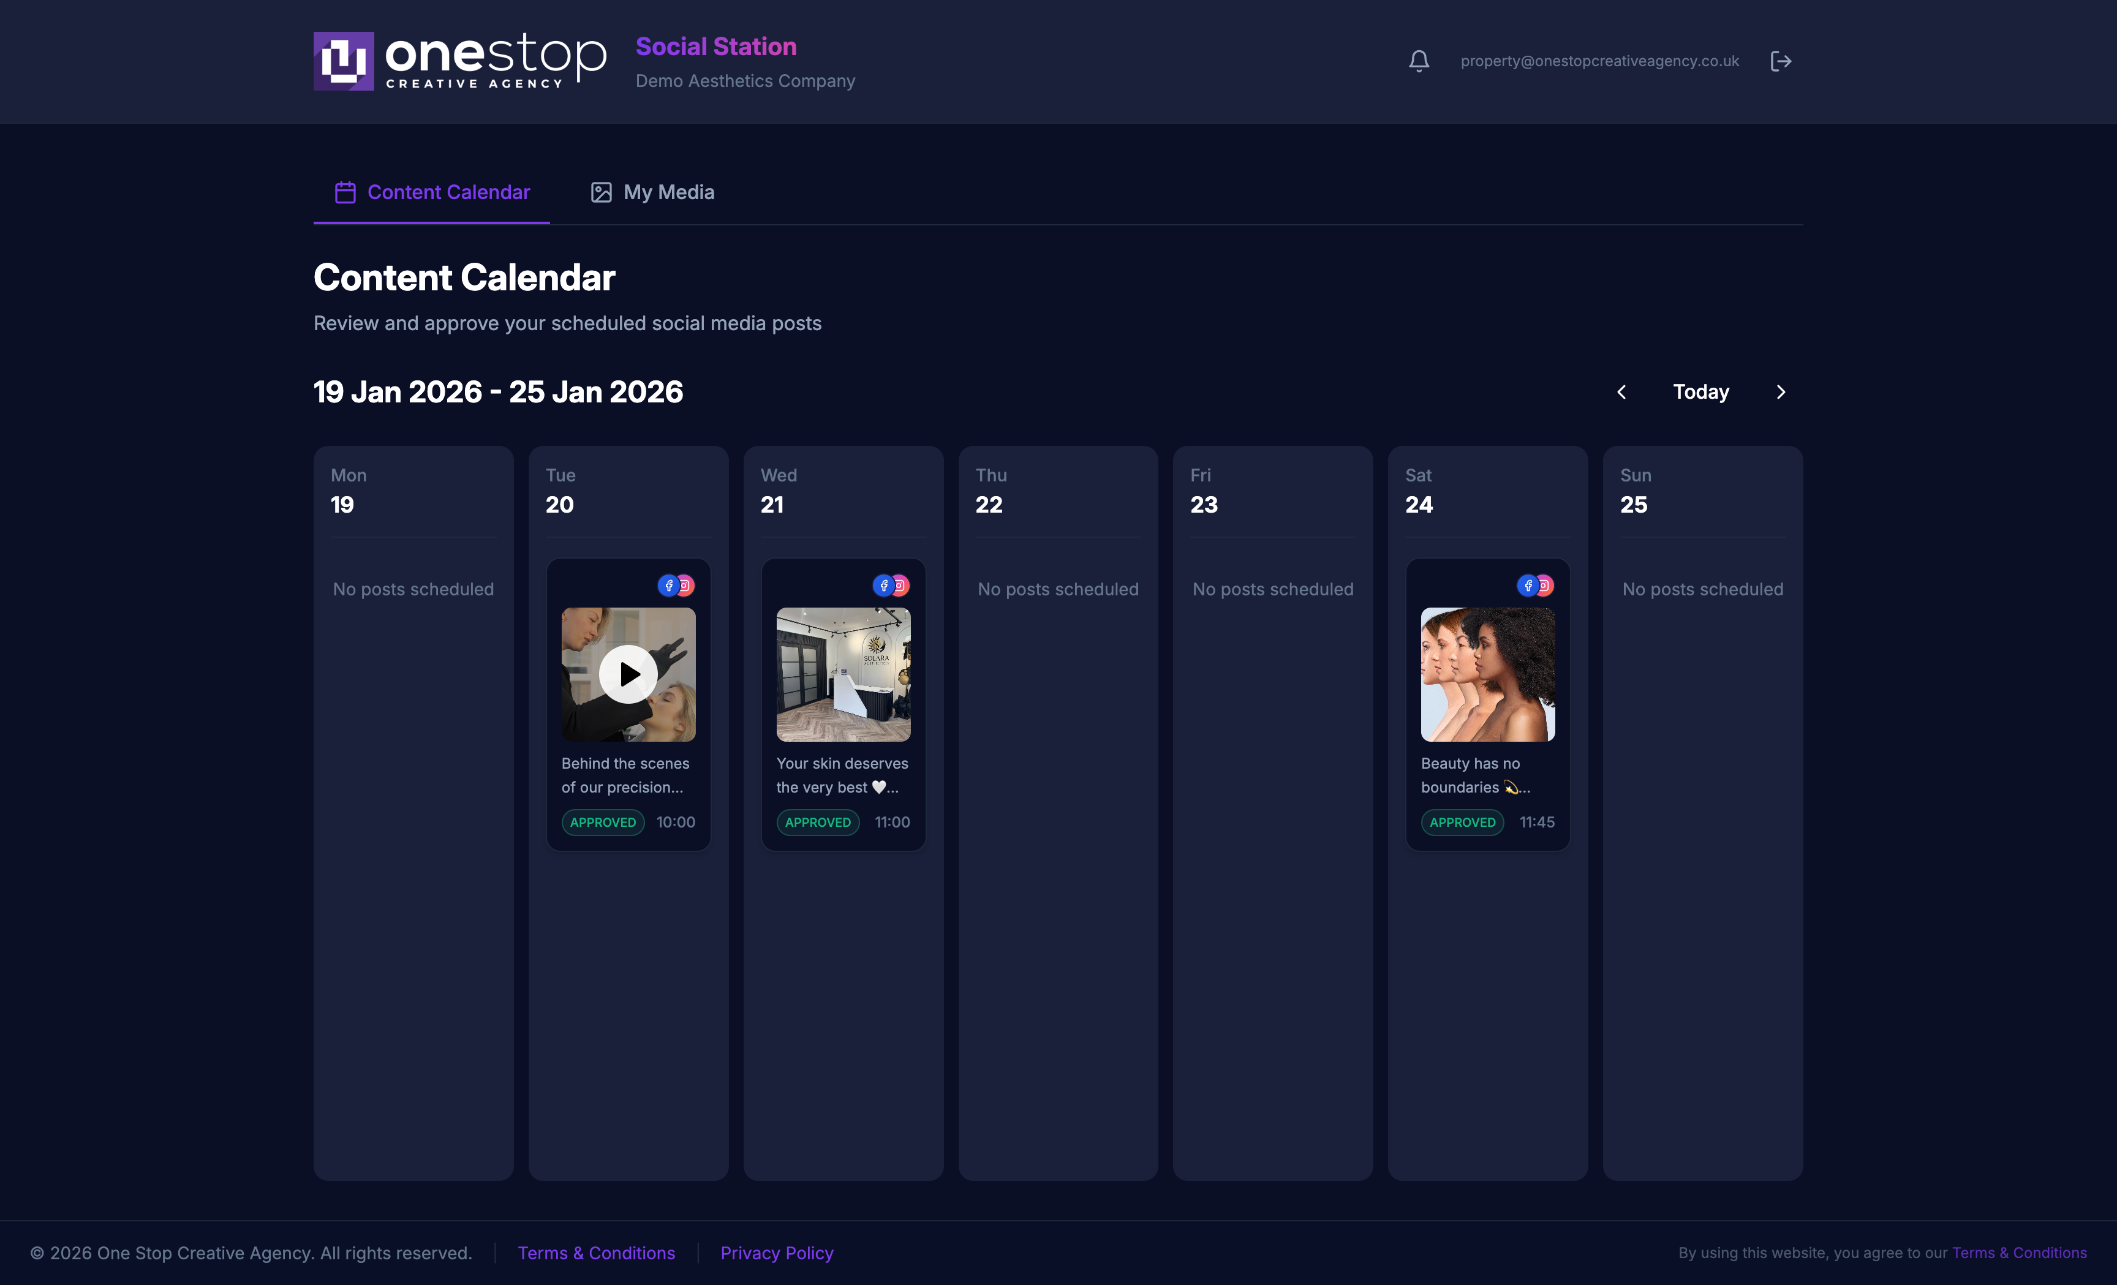This screenshot has width=2117, height=1285.
Task: Click the logout icon
Action: (1781, 60)
